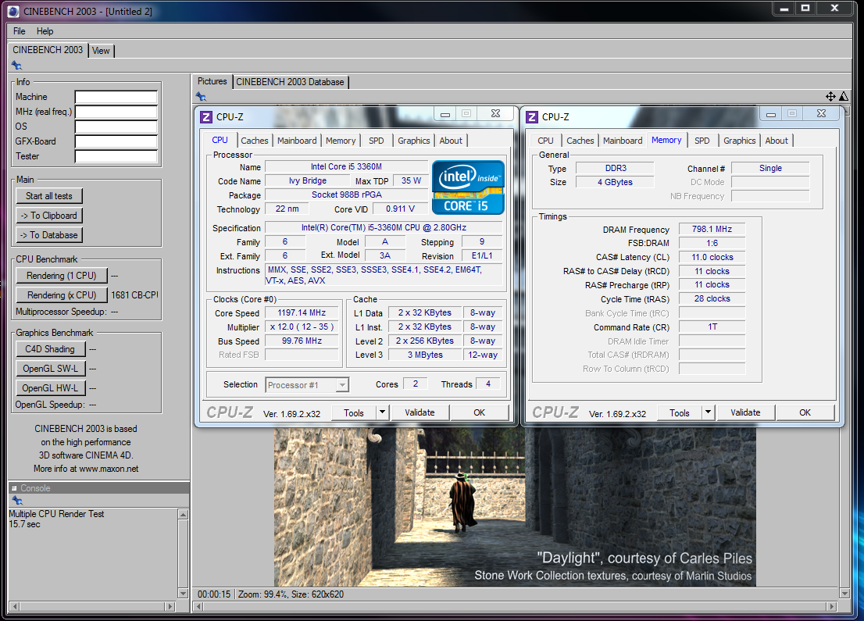Open Tools dropdown arrow in right CPU-Z
The image size is (864, 621).
coord(708,412)
